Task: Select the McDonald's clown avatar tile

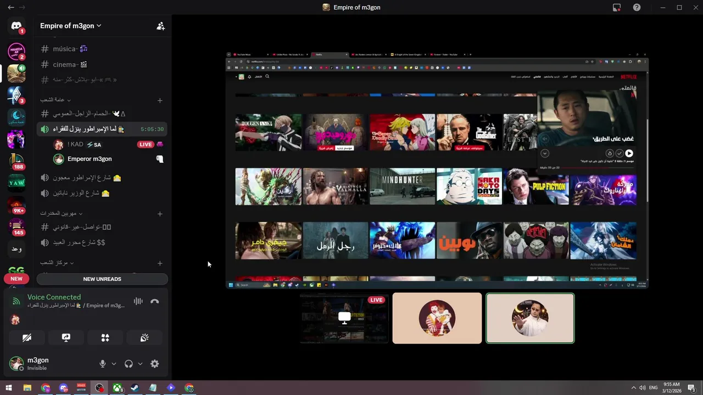Action: point(437,318)
